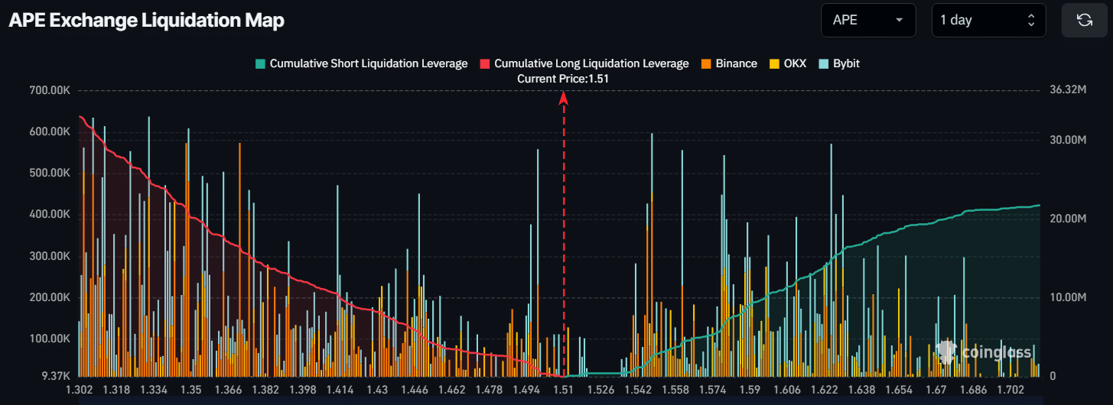Click the yellow OKX legend swatch
The width and height of the screenshot is (1113, 405).
coord(774,63)
